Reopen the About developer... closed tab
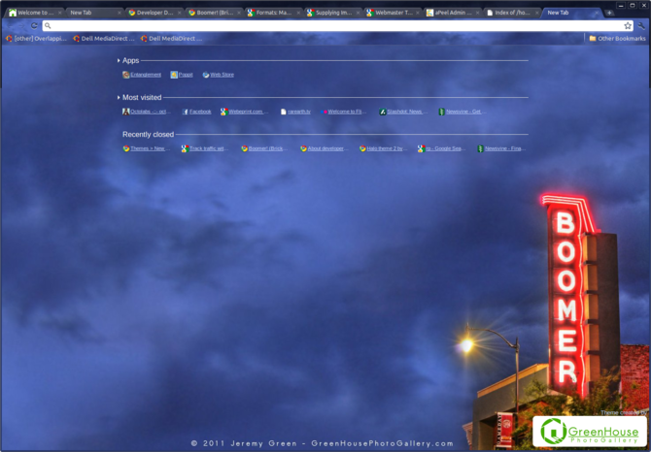The height and width of the screenshot is (452, 651). click(324, 148)
